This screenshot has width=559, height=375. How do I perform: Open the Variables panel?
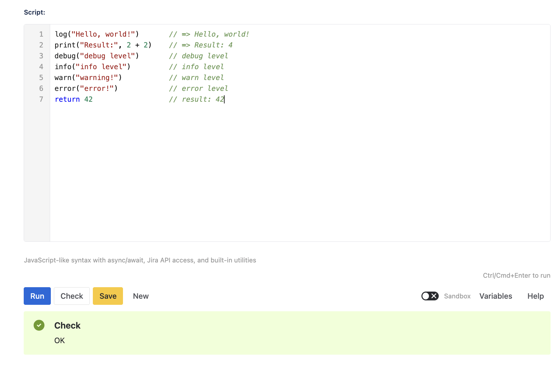(495, 296)
